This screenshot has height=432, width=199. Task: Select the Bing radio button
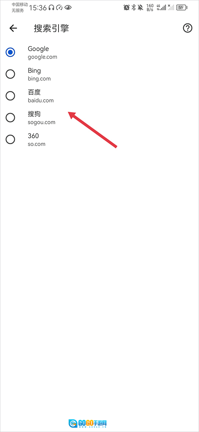click(x=10, y=74)
